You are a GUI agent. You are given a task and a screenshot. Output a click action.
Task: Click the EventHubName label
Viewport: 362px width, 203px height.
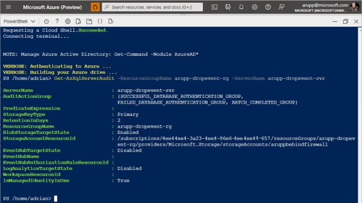(x=21, y=156)
